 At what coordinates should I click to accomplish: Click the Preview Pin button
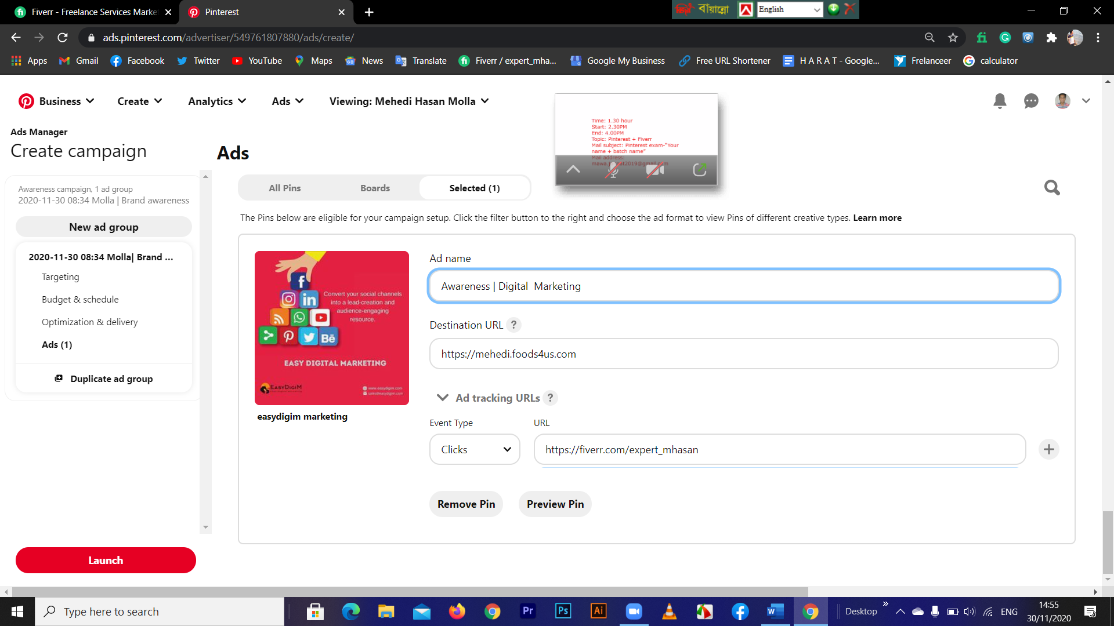pos(555,504)
